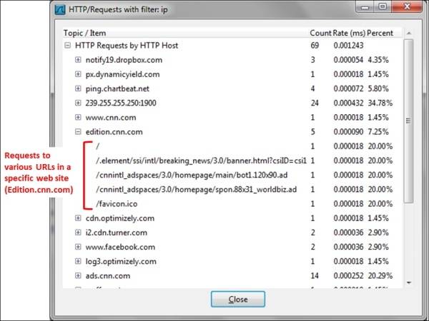Viewport: 429px width, 321px height.
Task: Click the 0.001243 total rate value
Action: click(x=348, y=46)
